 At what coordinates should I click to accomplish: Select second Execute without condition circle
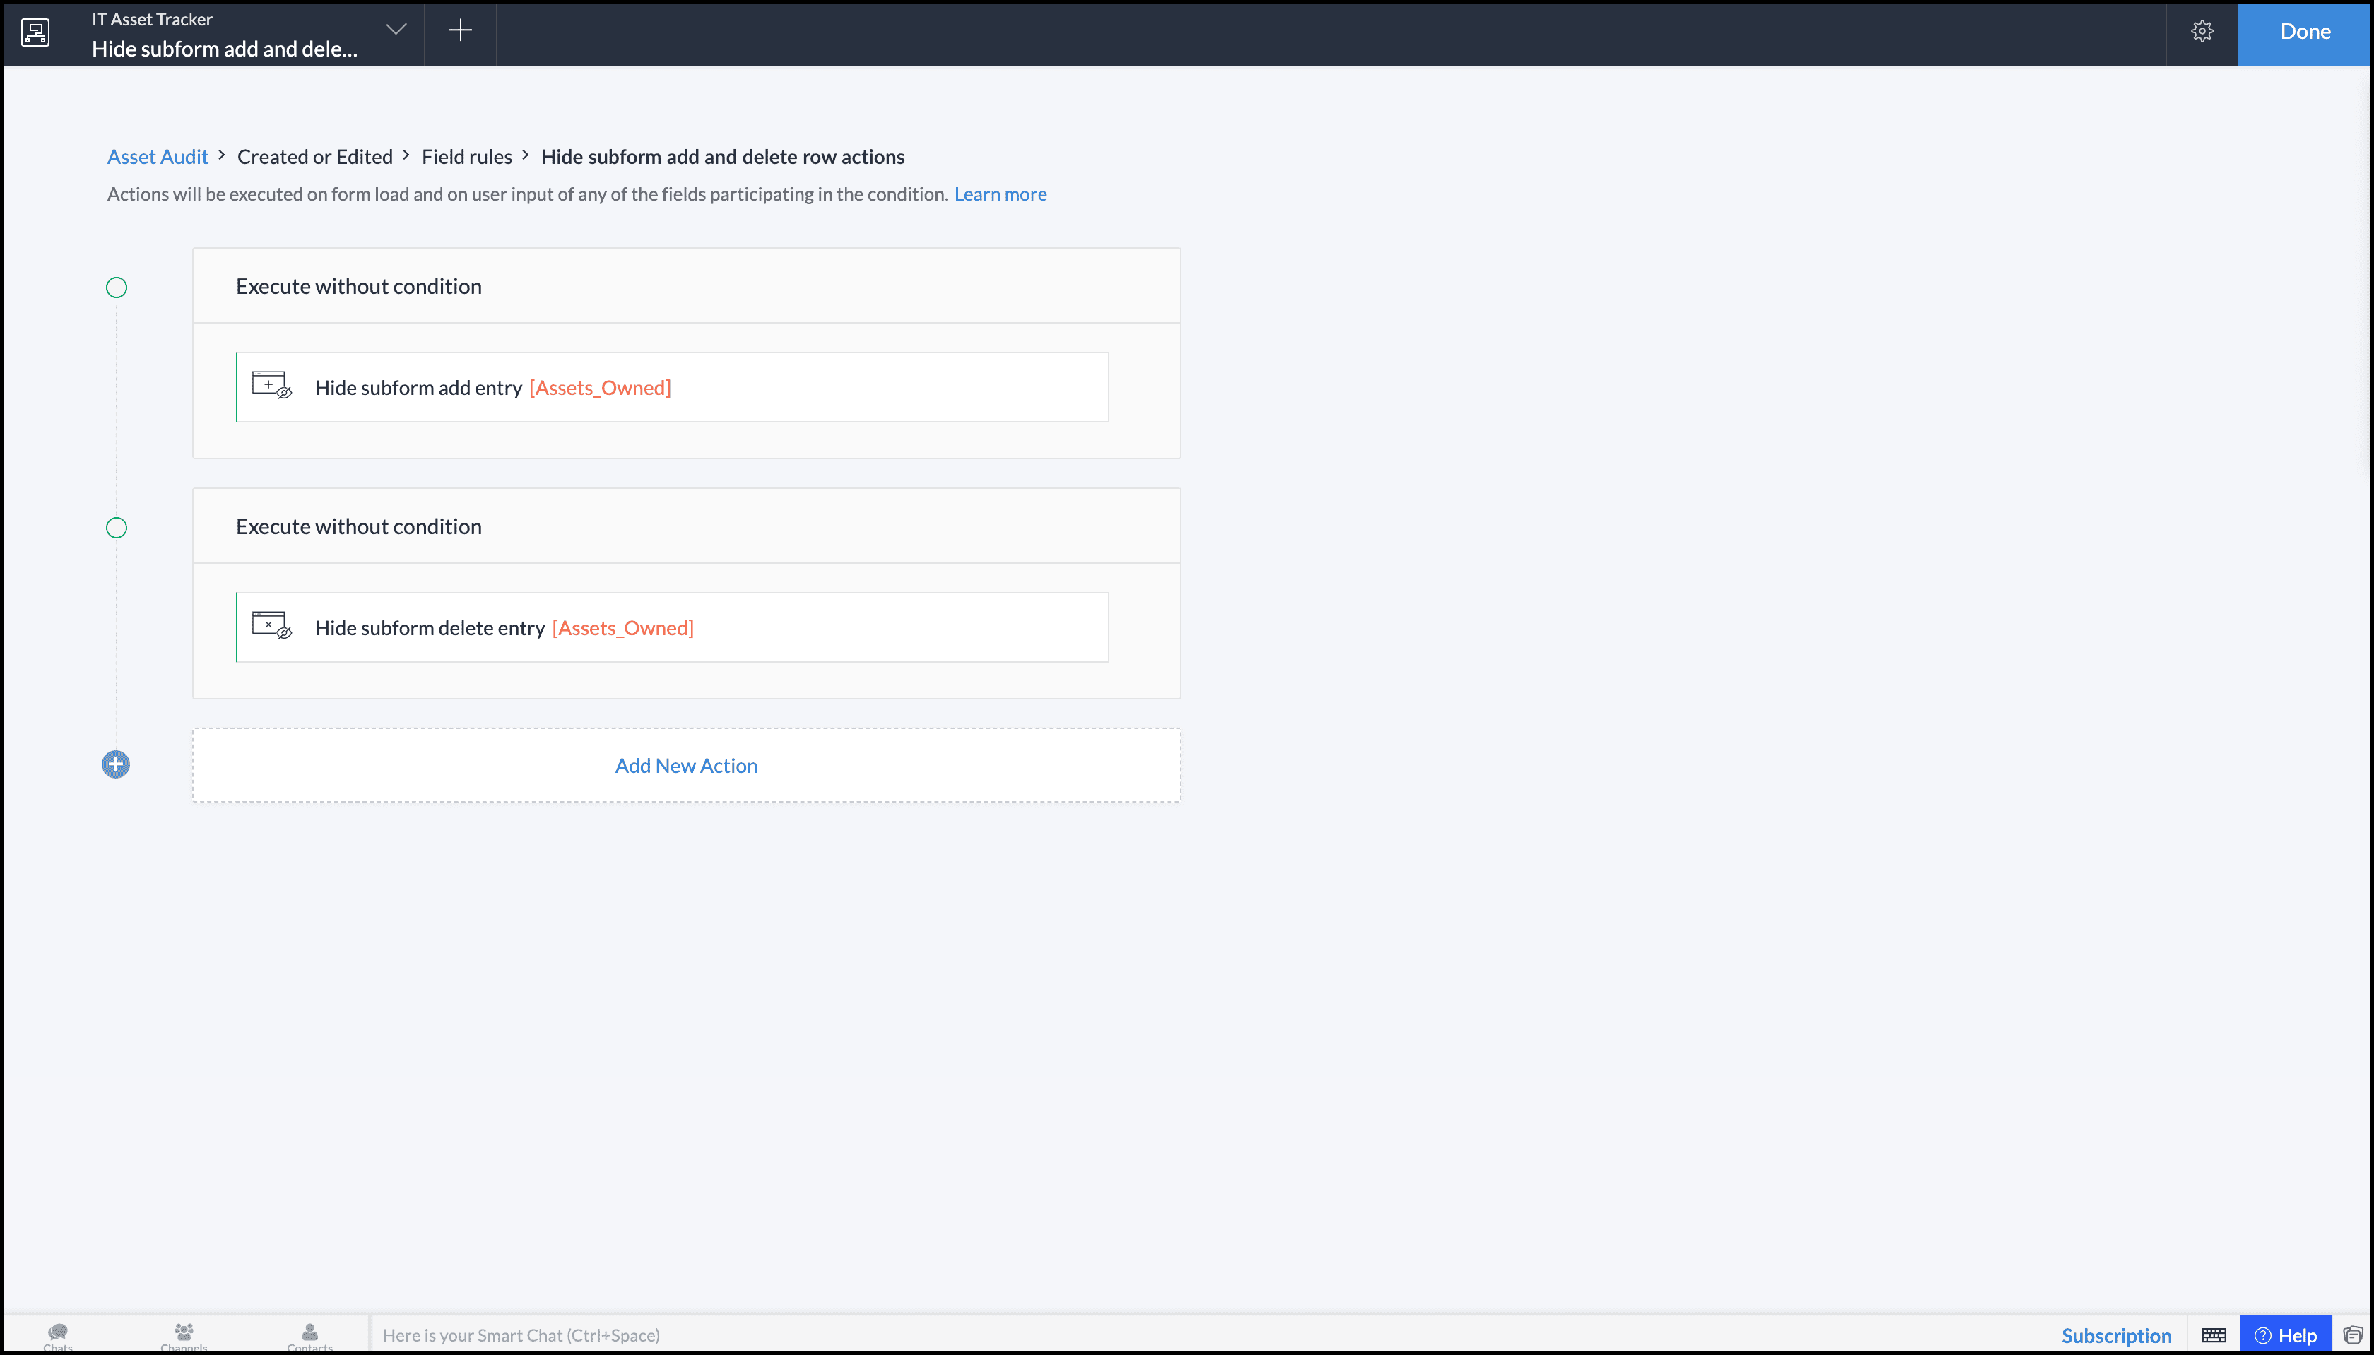(117, 528)
